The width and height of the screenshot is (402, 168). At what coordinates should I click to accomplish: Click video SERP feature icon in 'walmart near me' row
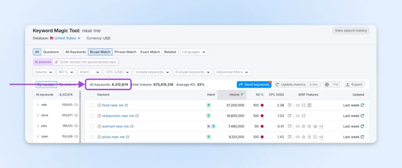309,126
